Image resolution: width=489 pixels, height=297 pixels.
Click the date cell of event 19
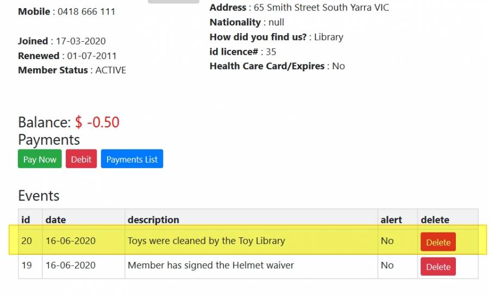coord(71,266)
